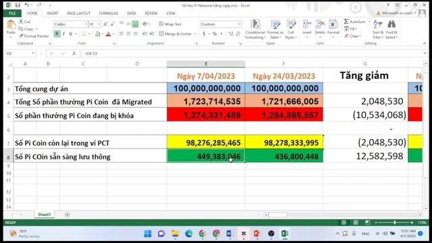This screenshot has height=243, width=432.
Task: Increase font size with the larger A
Action: pyautogui.click(x=105, y=24)
